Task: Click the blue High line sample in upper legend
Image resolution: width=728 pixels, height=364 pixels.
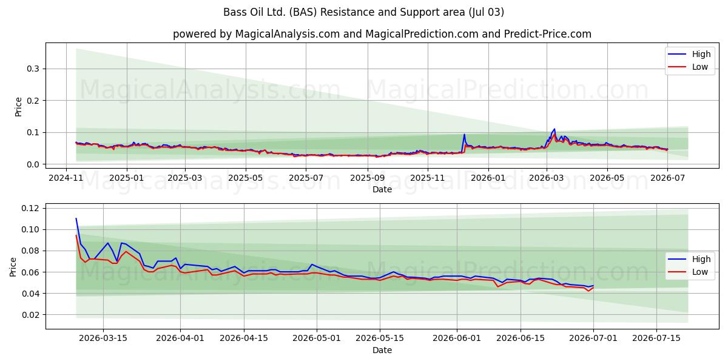Action: (678, 55)
